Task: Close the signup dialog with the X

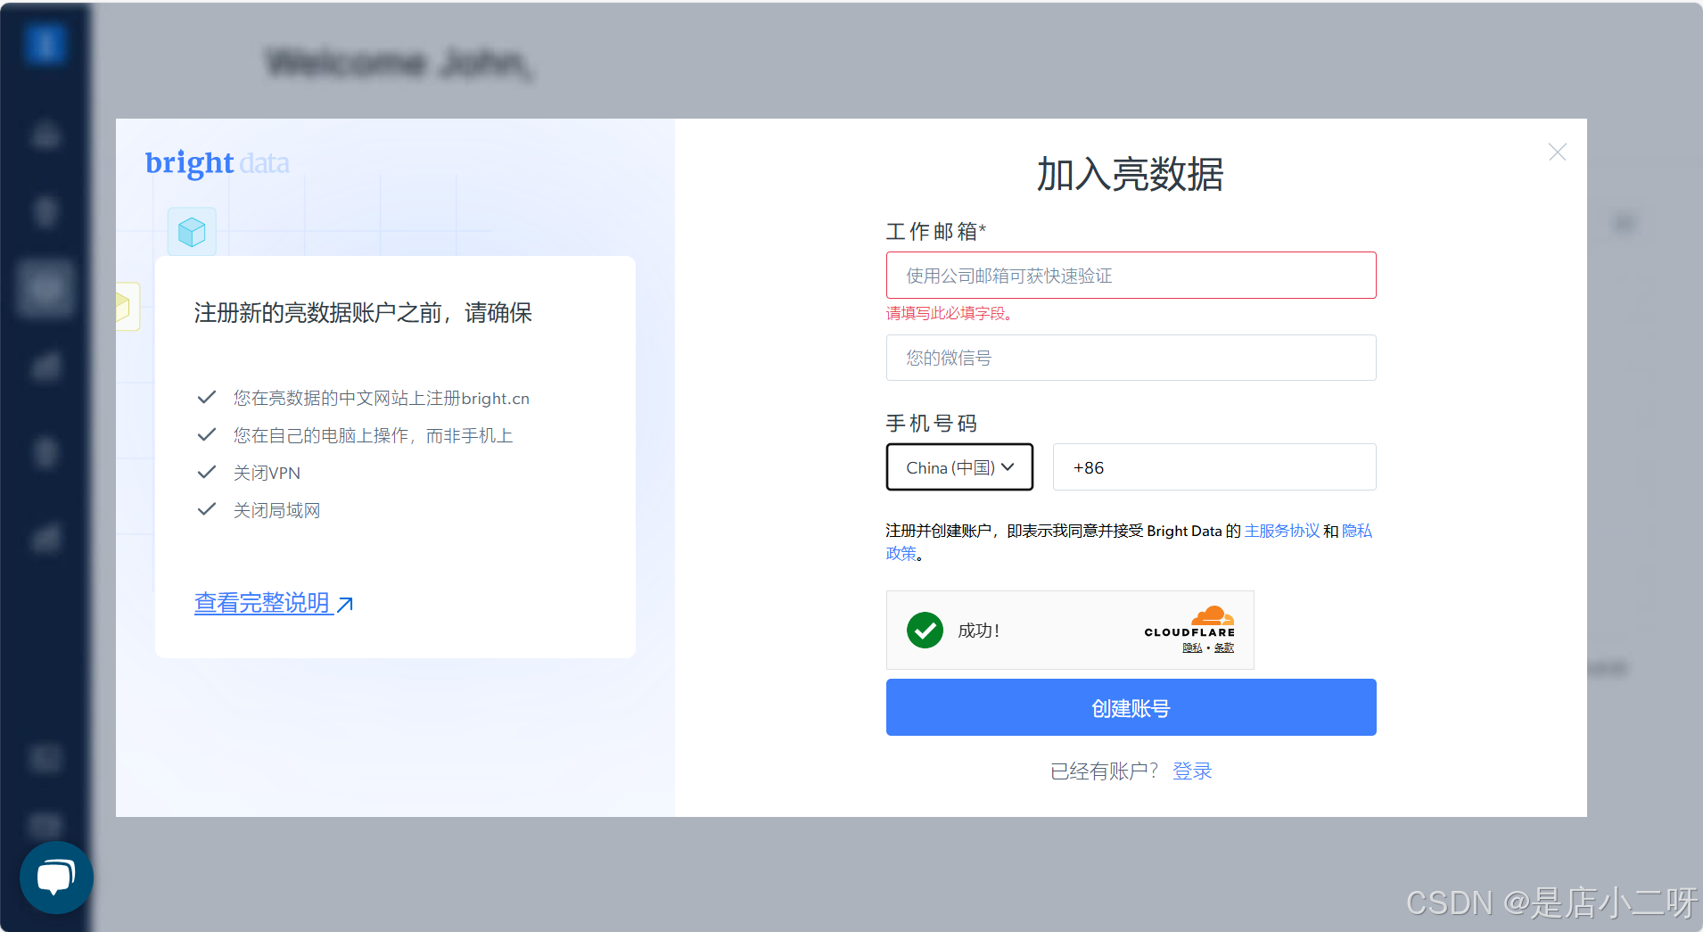Action: [x=1557, y=153]
